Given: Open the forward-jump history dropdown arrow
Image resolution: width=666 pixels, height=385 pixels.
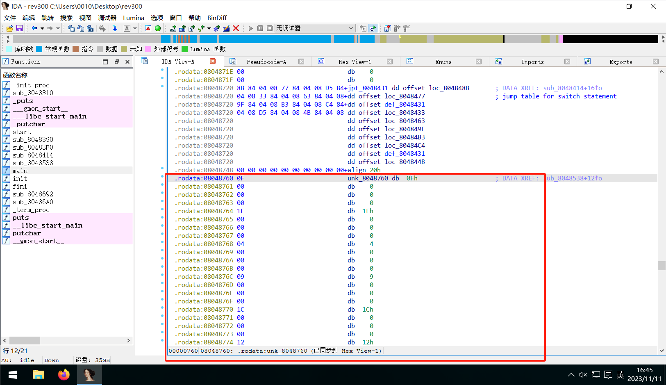Looking at the screenshot, I should point(58,28).
